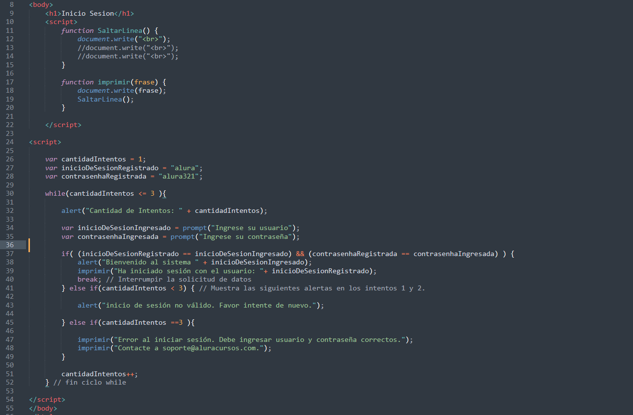Click 'imprimir' in the function declaration on line 17

[114, 82]
